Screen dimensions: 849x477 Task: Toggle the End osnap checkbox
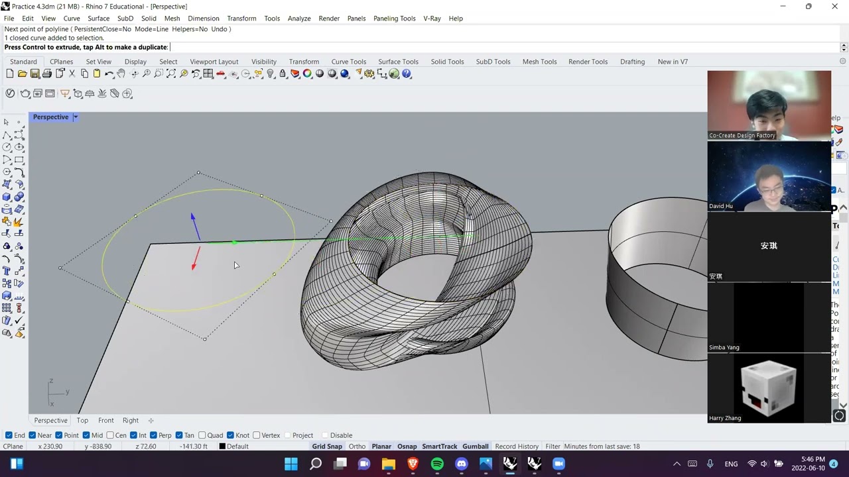9,435
